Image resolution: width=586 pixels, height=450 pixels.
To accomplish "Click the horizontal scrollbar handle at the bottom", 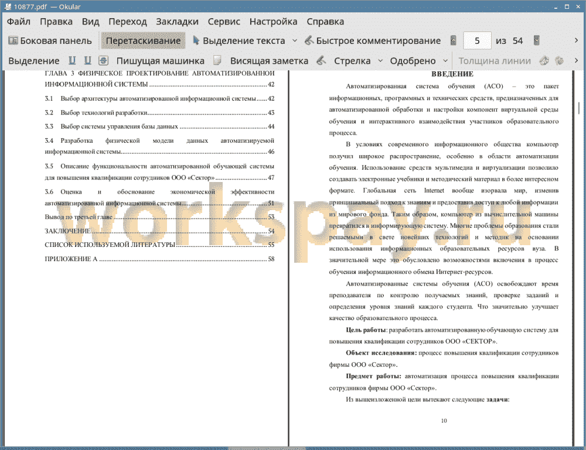I will pyautogui.click(x=267, y=448).
